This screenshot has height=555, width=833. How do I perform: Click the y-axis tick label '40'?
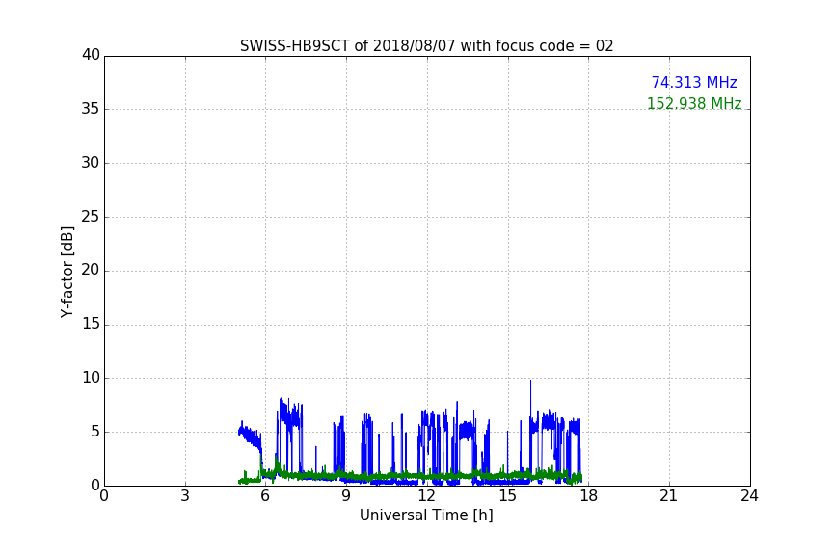point(91,55)
